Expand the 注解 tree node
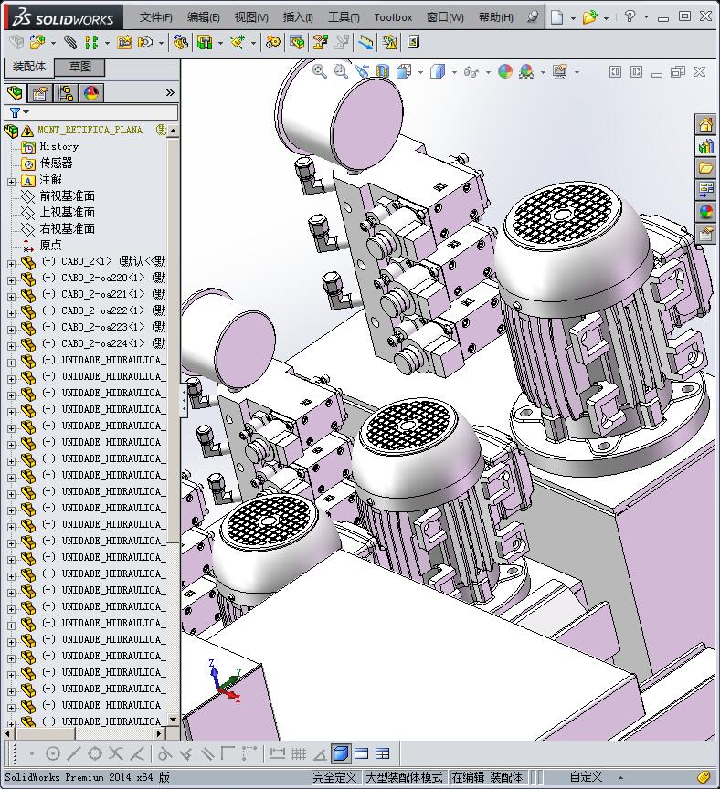This screenshot has width=720, height=789. click(x=12, y=182)
